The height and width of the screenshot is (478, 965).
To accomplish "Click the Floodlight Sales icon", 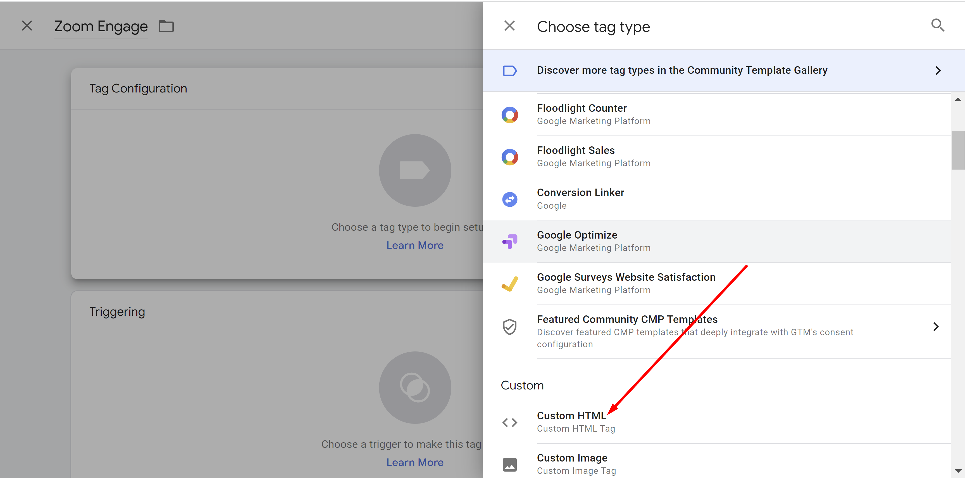I will click(510, 157).
